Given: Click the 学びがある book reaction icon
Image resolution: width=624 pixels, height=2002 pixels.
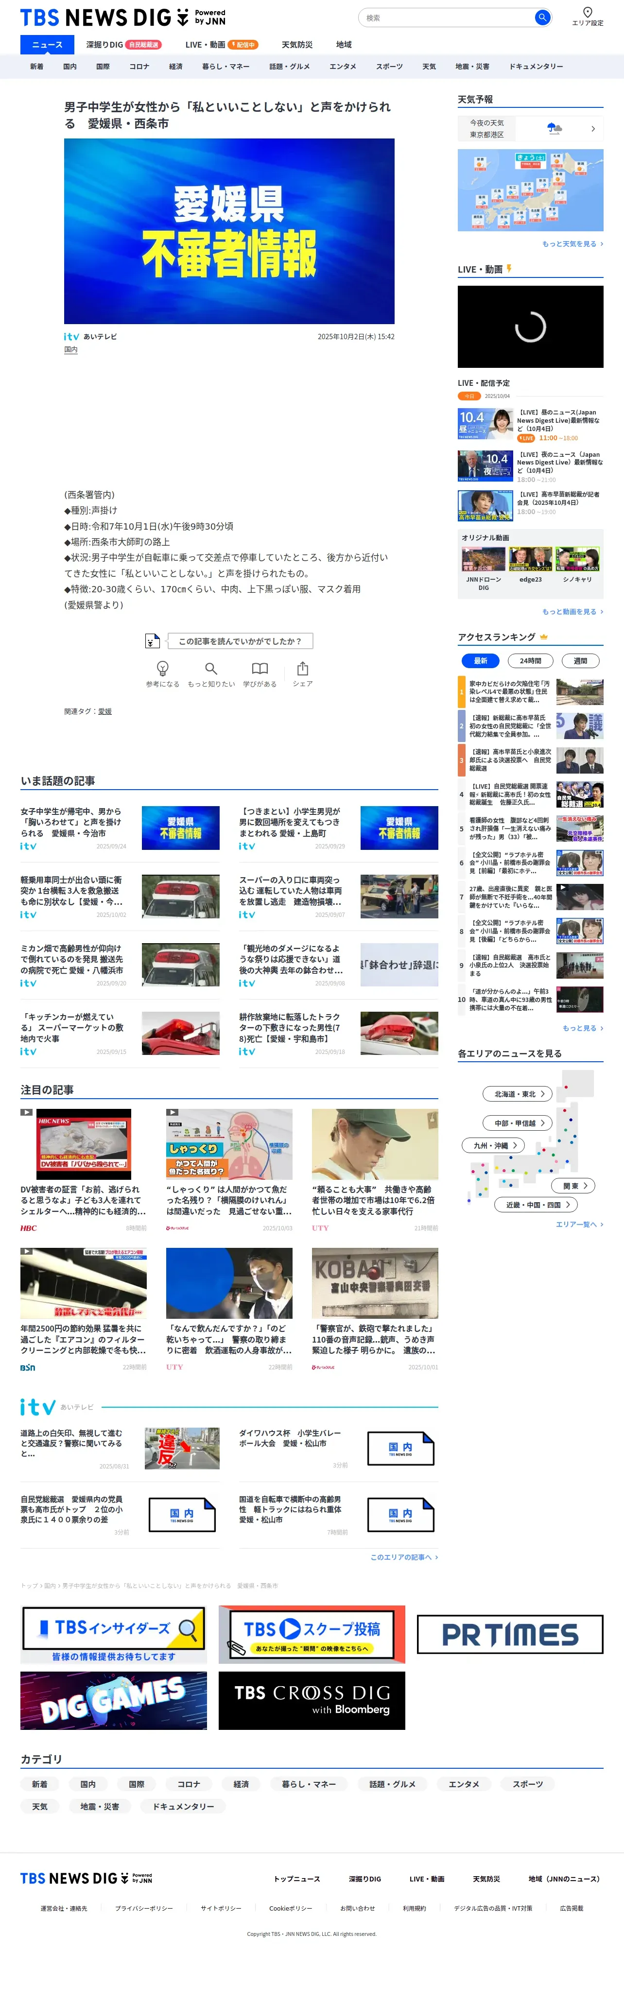Looking at the screenshot, I should (x=260, y=668).
